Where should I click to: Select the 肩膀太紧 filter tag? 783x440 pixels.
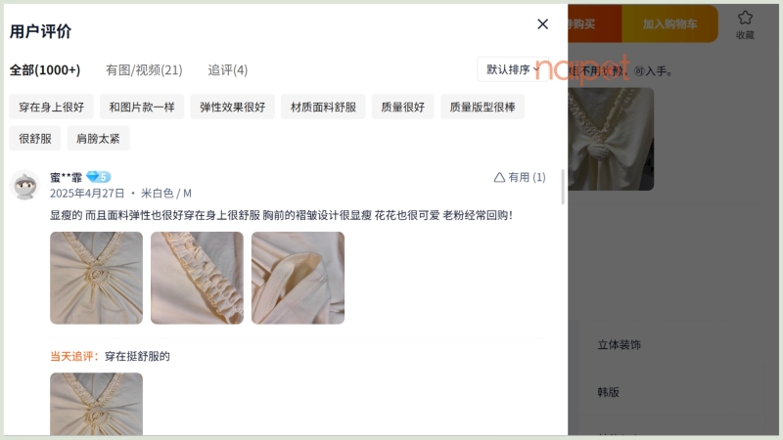(x=98, y=139)
